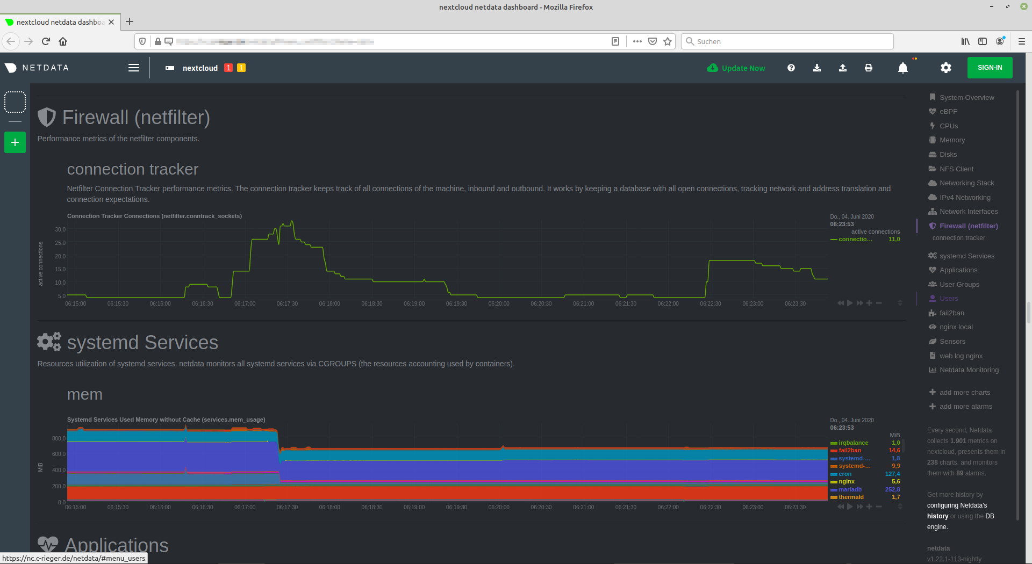Click the connection tracker chart resize handle
Image resolution: width=1032 pixels, height=564 pixels.
(900, 303)
